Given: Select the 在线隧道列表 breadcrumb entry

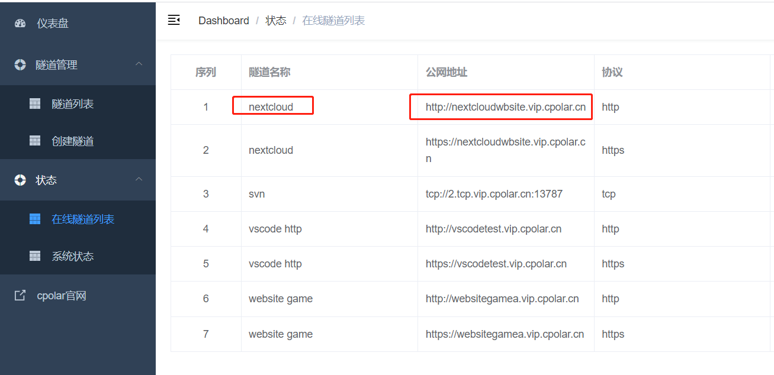Looking at the screenshot, I should pos(333,20).
